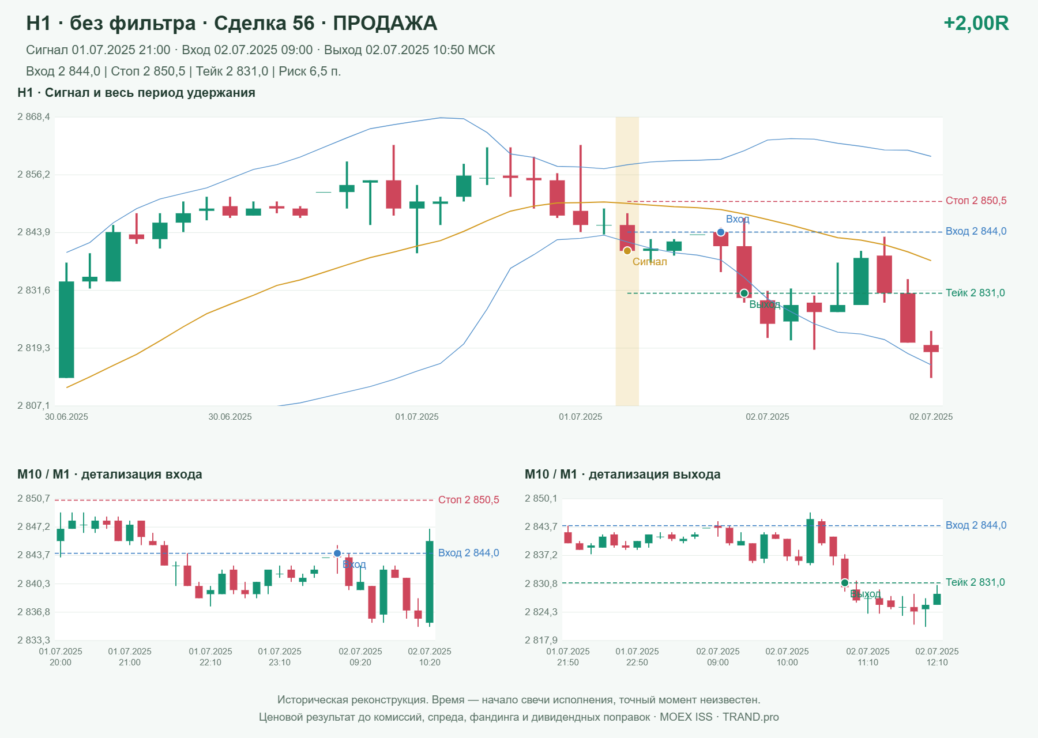Click the title 'H1 · без фильтра · Сделка 56 · ПРОДАЖА'
This screenshot has height=738, width=1038.
point(232,23)
